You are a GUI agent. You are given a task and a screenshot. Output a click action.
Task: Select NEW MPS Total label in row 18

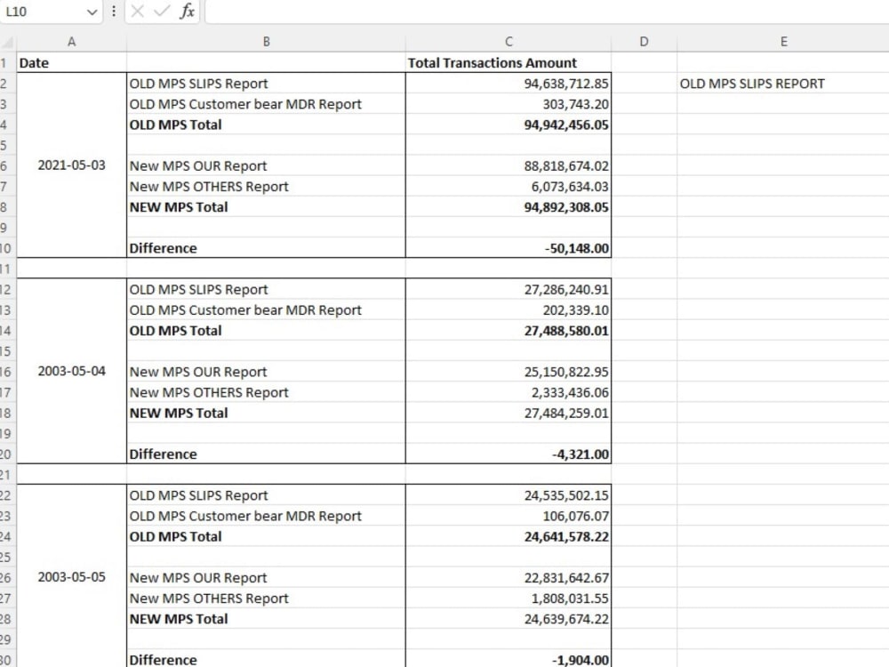pos(266,413)
